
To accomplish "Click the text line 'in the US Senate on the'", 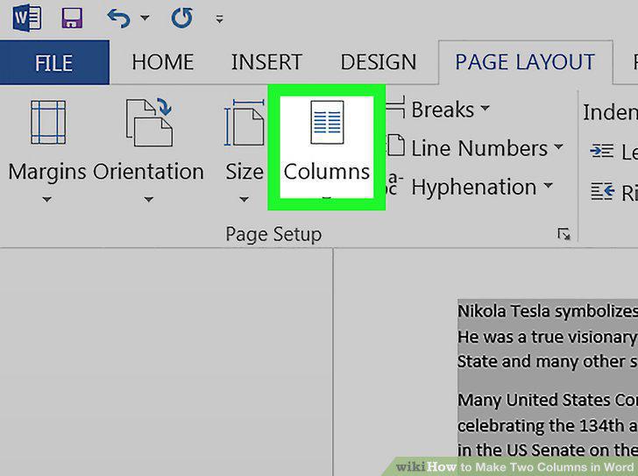I will (548, 450).
